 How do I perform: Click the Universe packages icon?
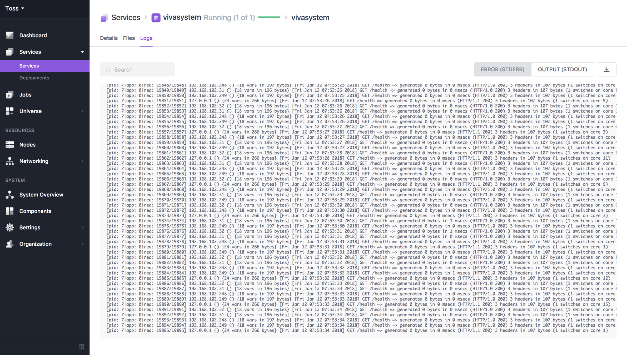coord(10,111)
